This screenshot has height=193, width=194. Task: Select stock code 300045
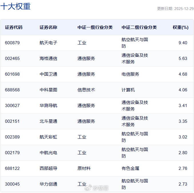12,184
